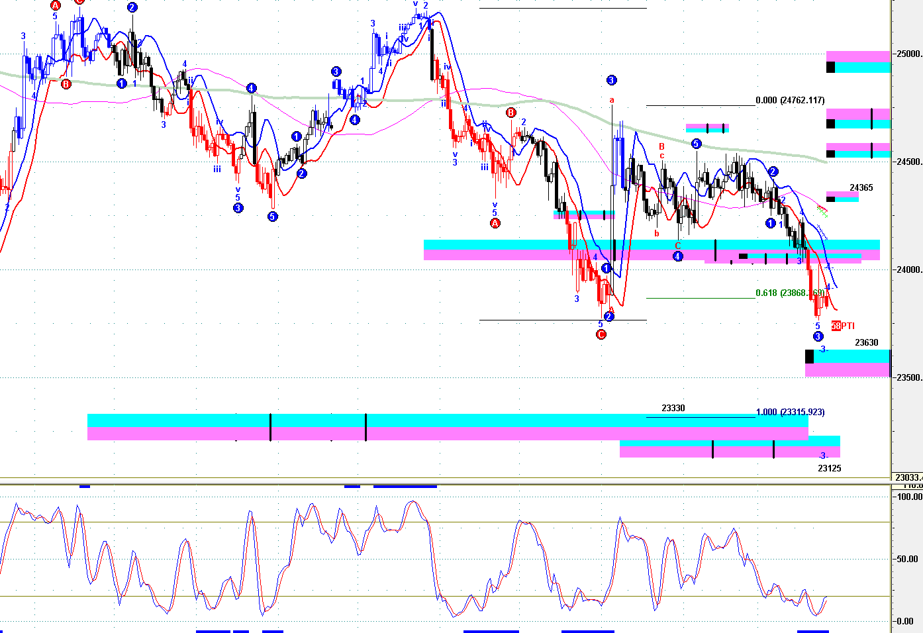Screen dimensions: 923x633
Task: Select the green 0.618 (23868.169) retracement label
Action: [790, 293]
